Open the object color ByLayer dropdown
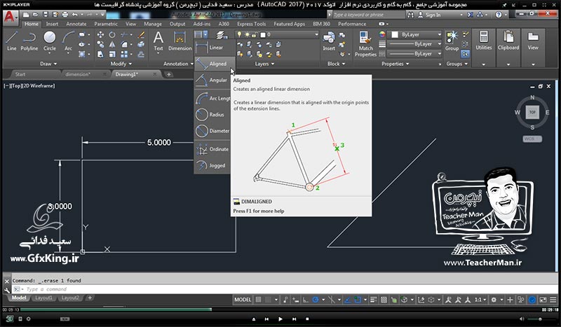561x327 pixels. [416, 35]
